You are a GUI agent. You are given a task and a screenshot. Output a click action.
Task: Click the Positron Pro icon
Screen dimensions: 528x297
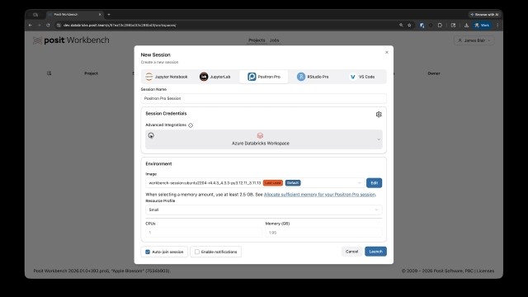click(x=252, y=77)
